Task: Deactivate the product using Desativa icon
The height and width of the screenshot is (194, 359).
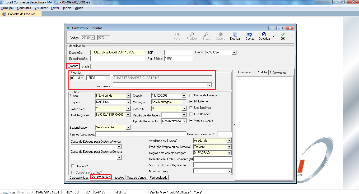Action: 264,34
